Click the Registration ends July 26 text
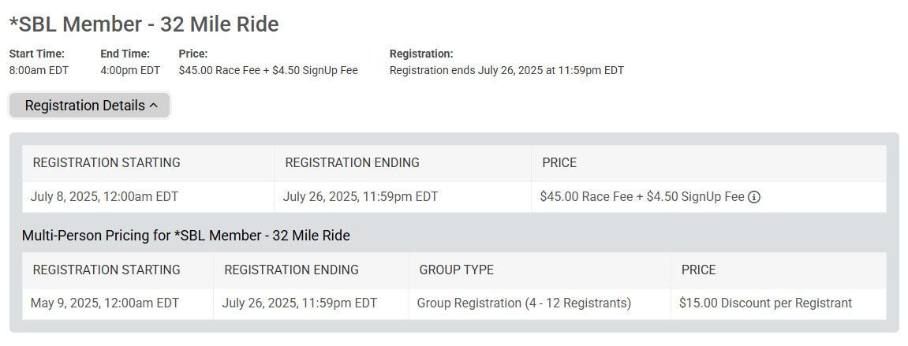The image size is (908, 346). pyautogui.click(x=506, y=71)
